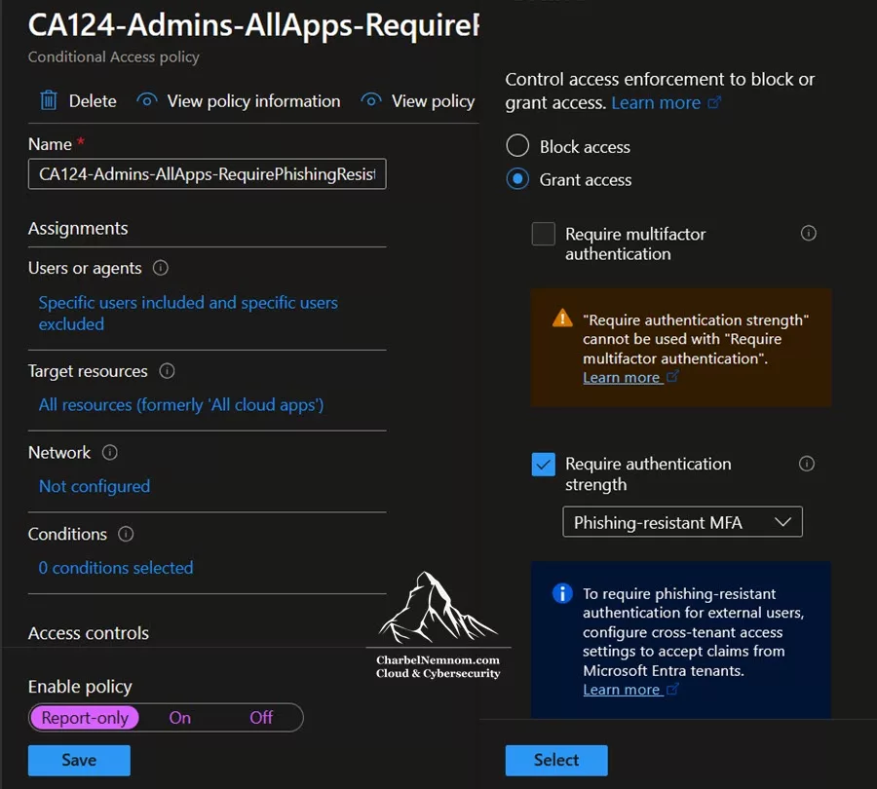This screenshot has width=877, height=789.
Task: Set Enable policy to On
Action: (180, 718)
